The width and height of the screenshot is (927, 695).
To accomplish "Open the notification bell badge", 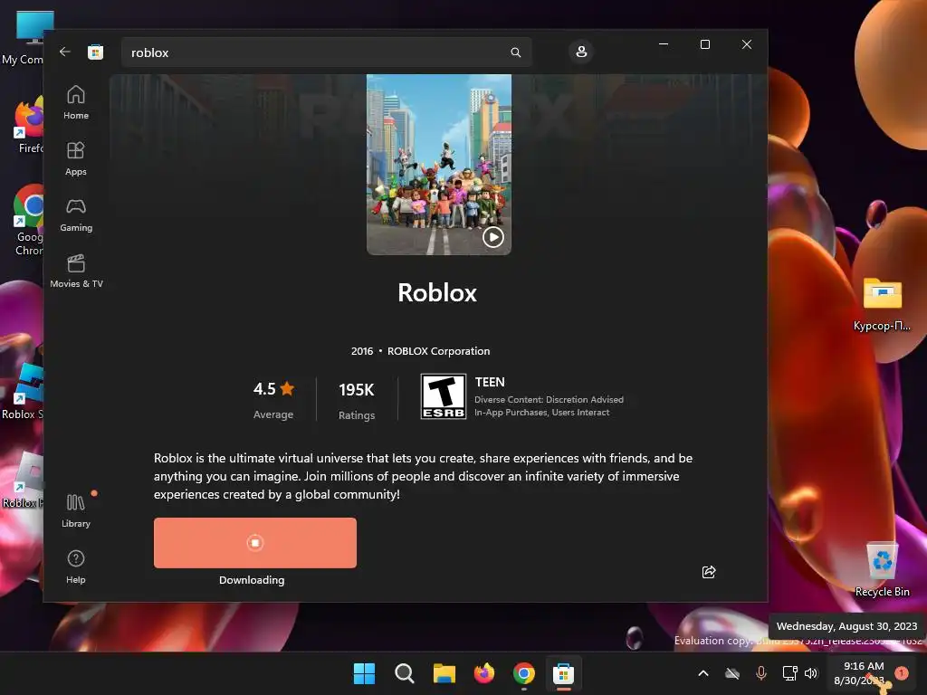I will click(902, 672).
